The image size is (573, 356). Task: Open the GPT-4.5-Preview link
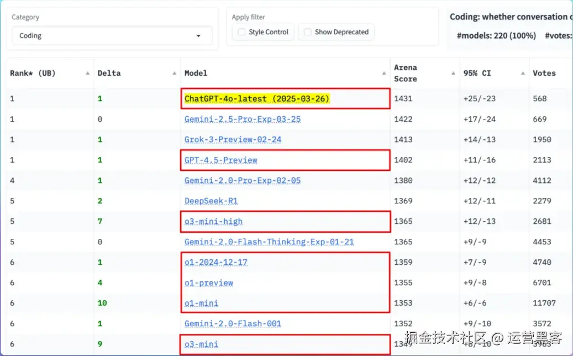tap(220, 160)
